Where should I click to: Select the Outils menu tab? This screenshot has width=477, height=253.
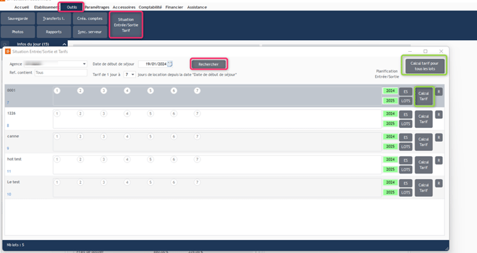pos(72,7)
